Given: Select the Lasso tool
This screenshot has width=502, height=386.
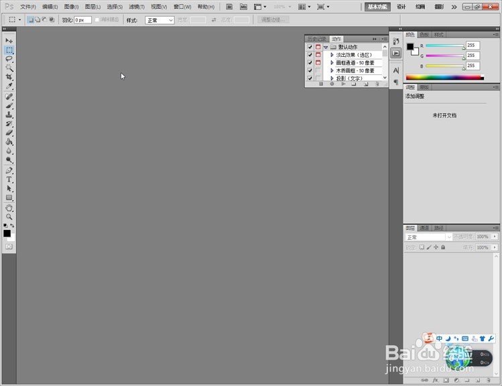Looking at the screenshot, I should pyautogui.click(x=9, y=59).
